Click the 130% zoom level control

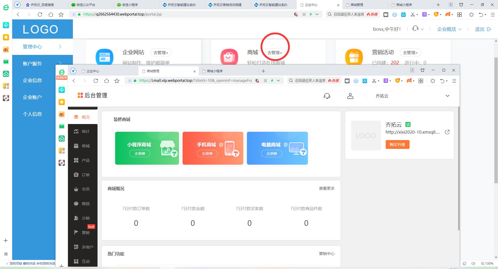[488, 263]
